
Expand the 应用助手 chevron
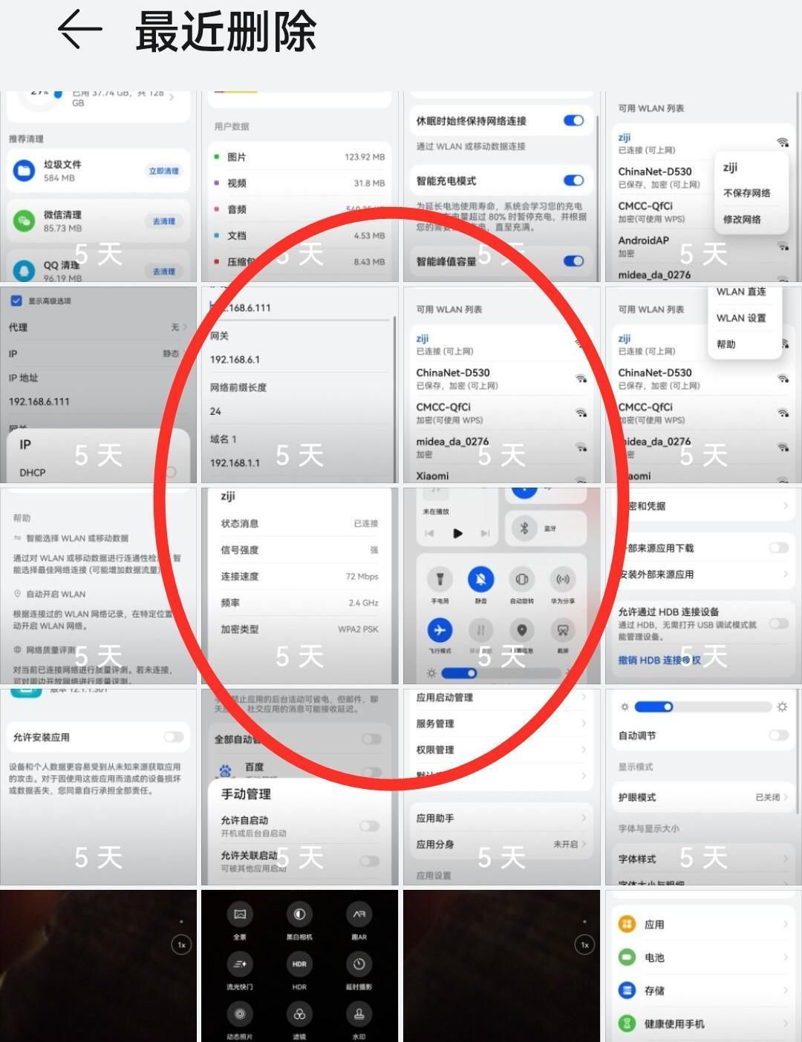(584, 818)
